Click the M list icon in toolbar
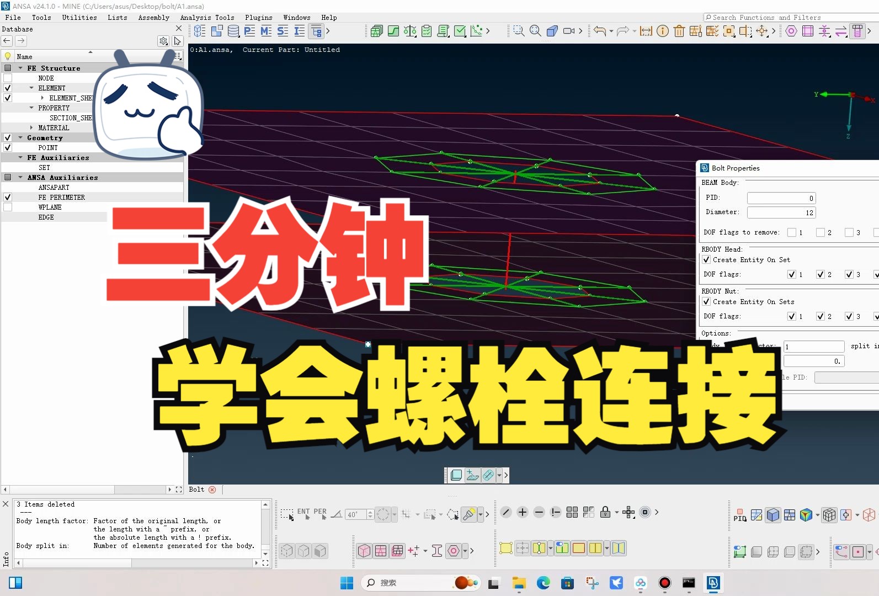The height and width of the screenshot is (596, 879). tap(266, 31)
